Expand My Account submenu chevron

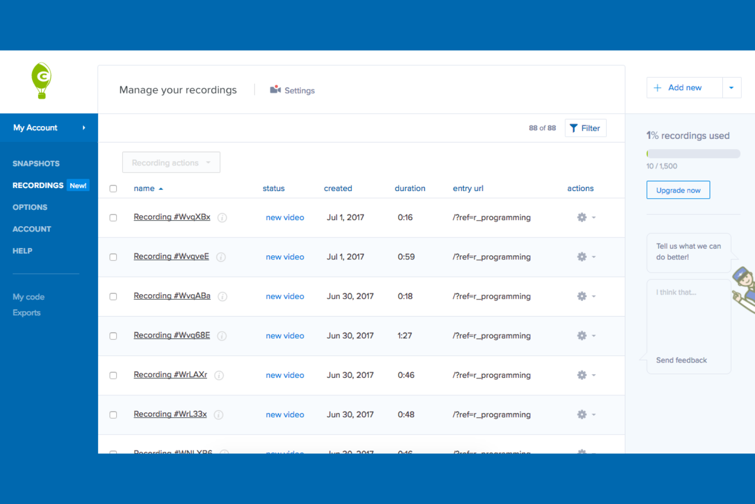[x=84, y=128]
